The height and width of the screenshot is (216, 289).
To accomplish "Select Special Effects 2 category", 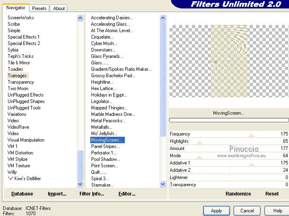I will point(24,43).
